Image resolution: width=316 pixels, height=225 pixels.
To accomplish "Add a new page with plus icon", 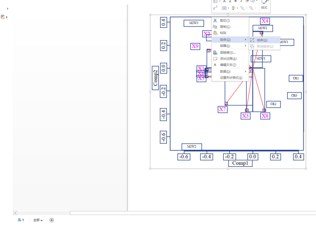I will 52,220.
